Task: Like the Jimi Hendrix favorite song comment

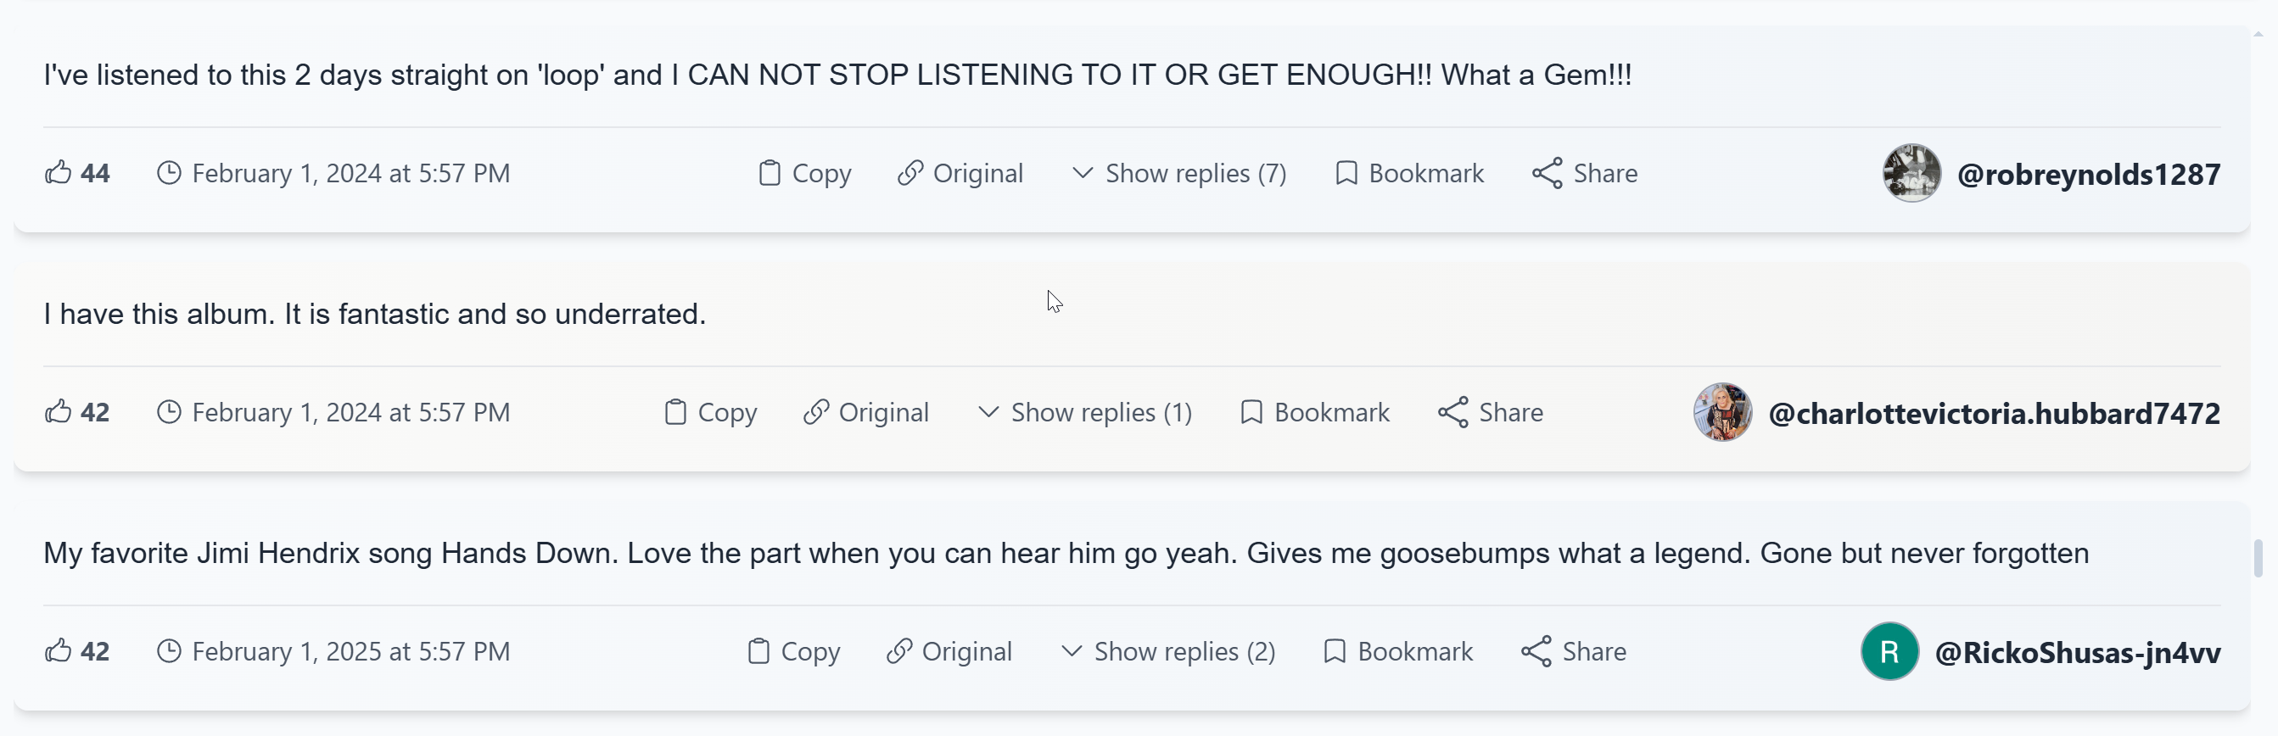Action: 59,651
